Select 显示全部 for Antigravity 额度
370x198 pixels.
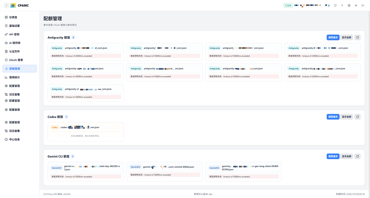[x=347, y=37]
